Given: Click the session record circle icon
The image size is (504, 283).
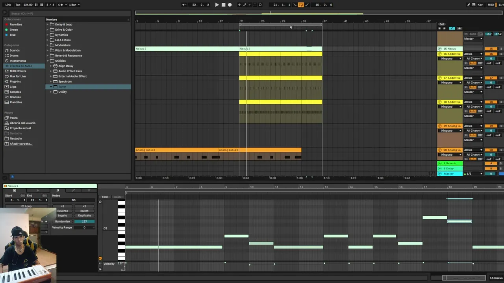Looking at the screenshot, I should tap(260, 5).
